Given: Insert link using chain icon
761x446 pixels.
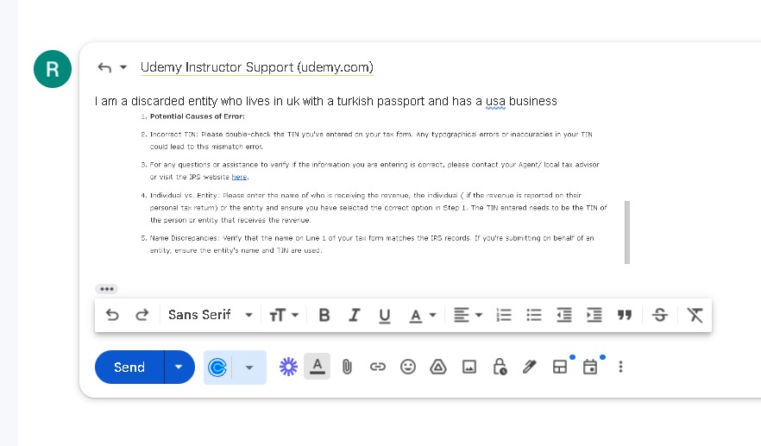Looking at the screenshot, I should pos(378,367).
